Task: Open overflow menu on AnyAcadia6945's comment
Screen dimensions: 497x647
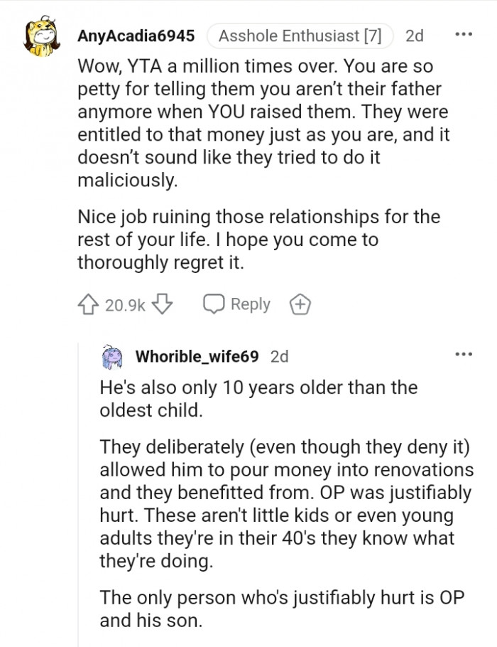Action: pyautogui.click(x=464, y=33)
